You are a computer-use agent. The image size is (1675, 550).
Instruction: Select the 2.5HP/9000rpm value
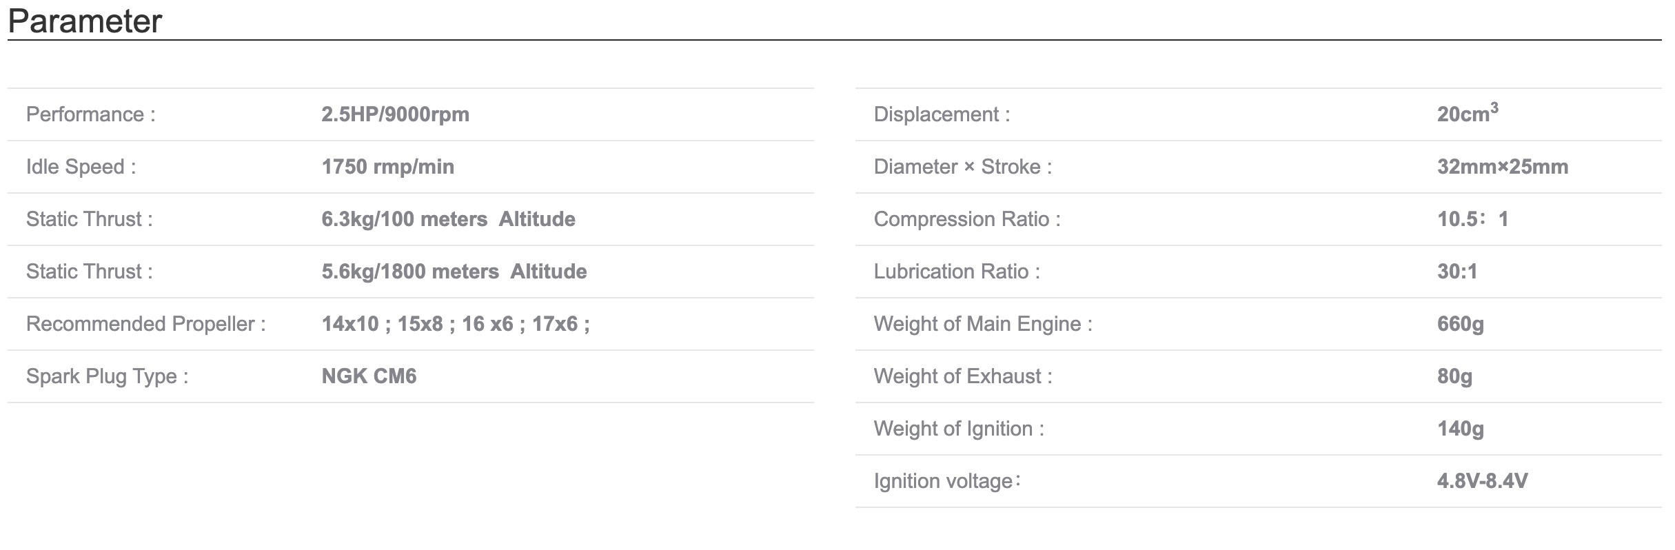tap(395, 114)
